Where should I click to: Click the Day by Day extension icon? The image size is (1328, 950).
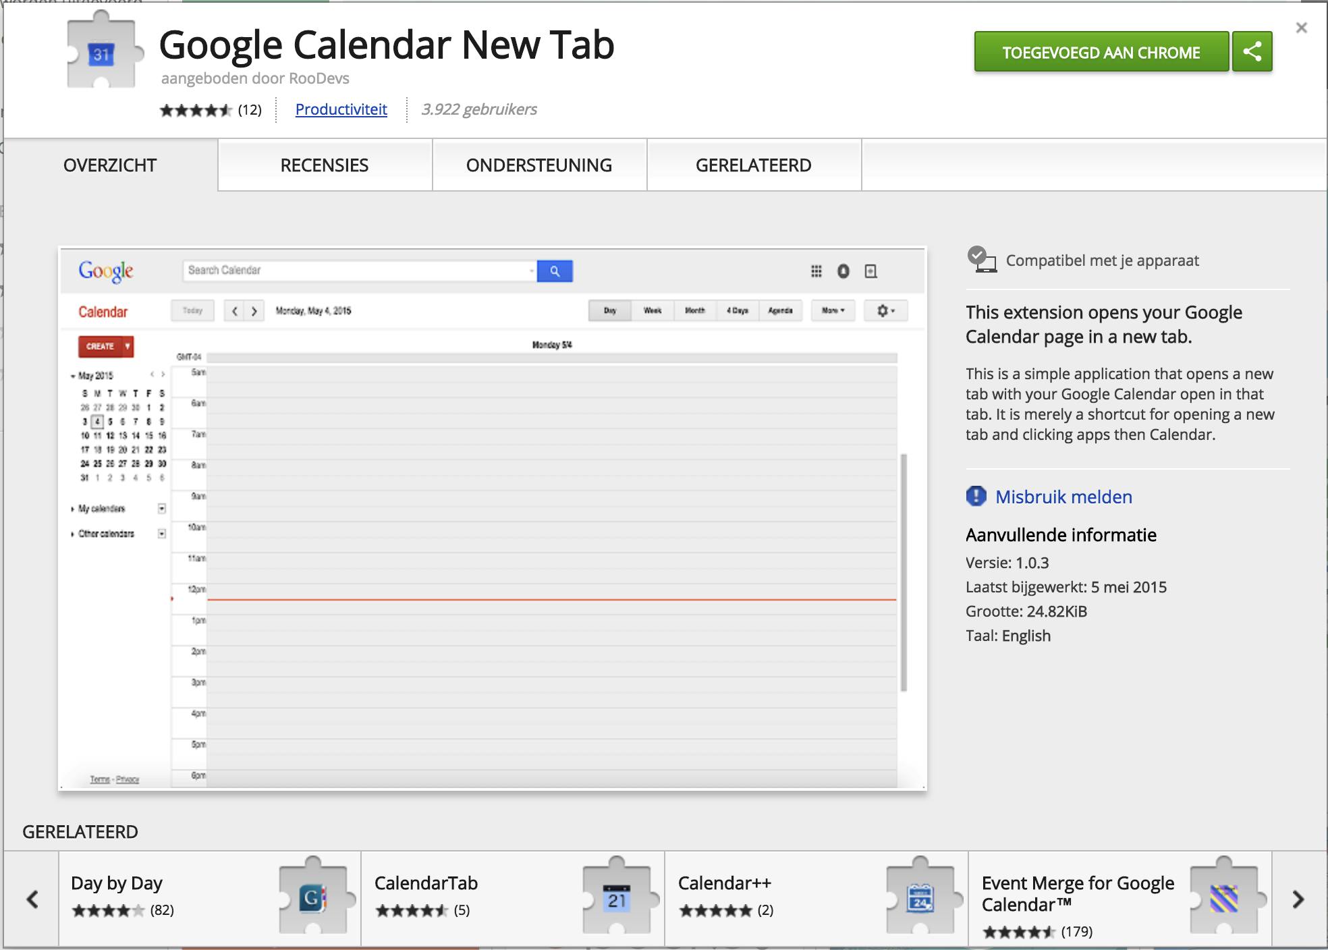point(314,898)
